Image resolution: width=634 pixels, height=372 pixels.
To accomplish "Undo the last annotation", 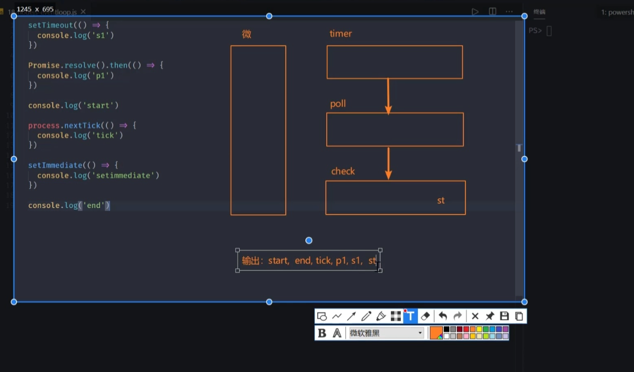I will 442,316.
